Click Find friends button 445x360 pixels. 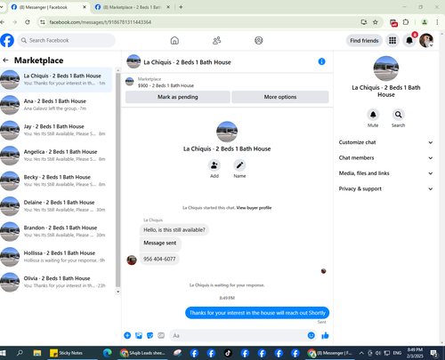(x=364, y=41)
